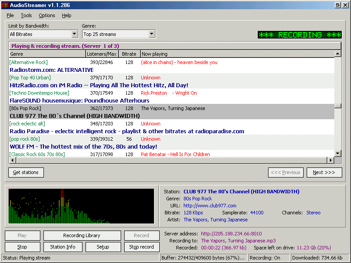Open the Recording Library
The height and width of the screenshot is (263, 351).
pos(82,235)
